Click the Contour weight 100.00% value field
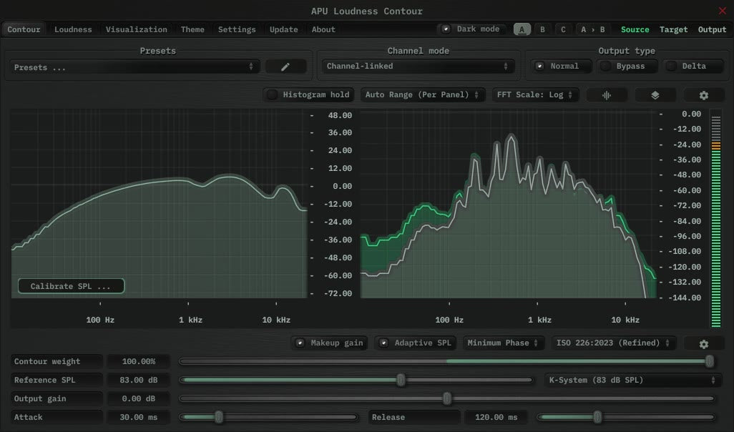The image size is (734, 432). 139,361
